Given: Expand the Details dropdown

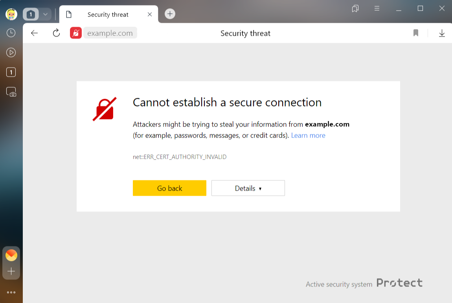Looking at the screenshot, I should pos(248,188).
